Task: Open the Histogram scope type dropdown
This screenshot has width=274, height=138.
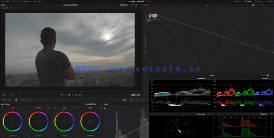Action: (x=264, y=114)
